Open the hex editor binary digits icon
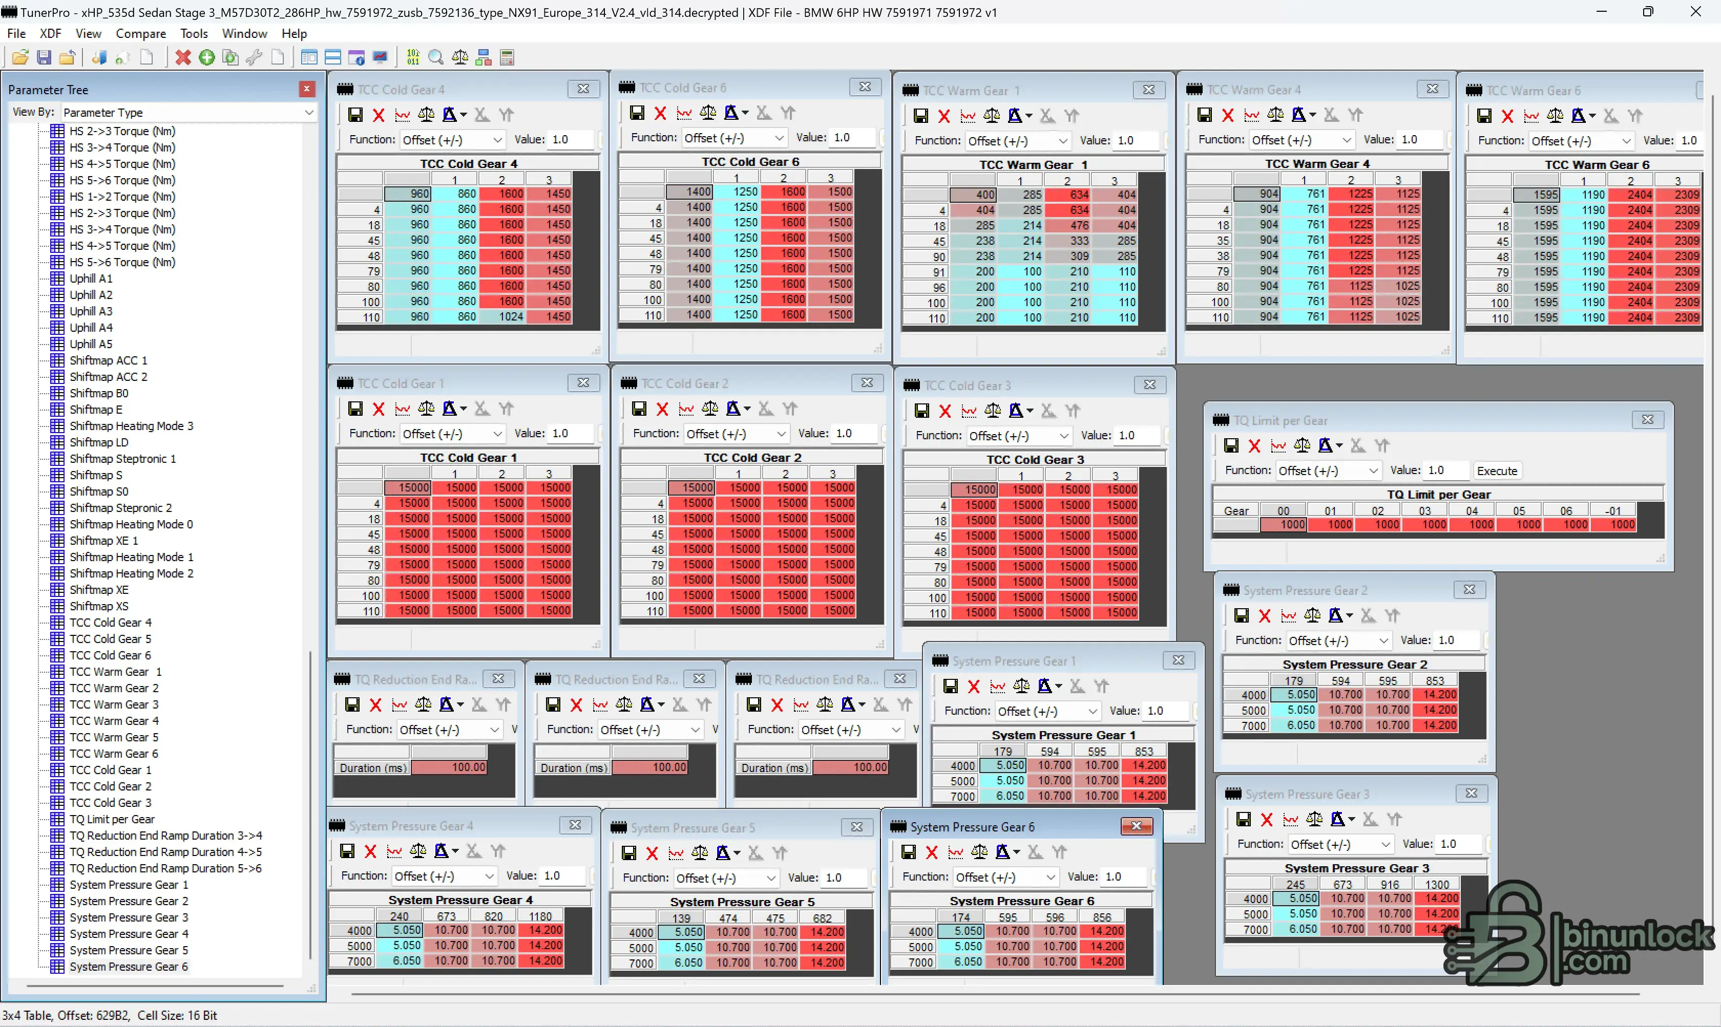1721x1027 pixels. coord(413,57)
